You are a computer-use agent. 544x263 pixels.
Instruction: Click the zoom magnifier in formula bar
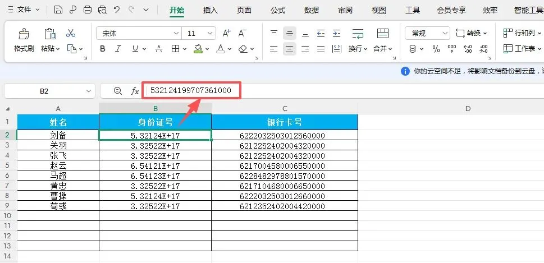click(117, 91)
